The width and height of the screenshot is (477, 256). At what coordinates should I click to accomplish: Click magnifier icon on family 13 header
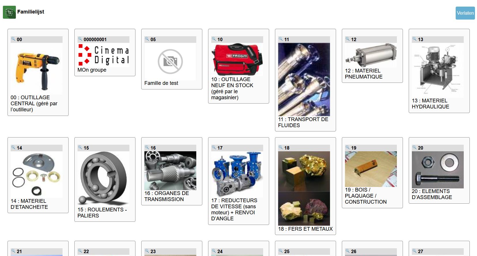pyautogui.click(x=414, y=39)
